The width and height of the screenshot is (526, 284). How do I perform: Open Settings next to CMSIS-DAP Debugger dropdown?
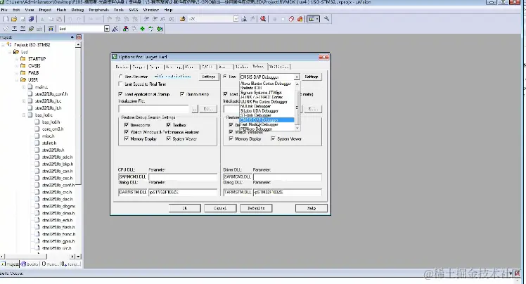(312, 77)
